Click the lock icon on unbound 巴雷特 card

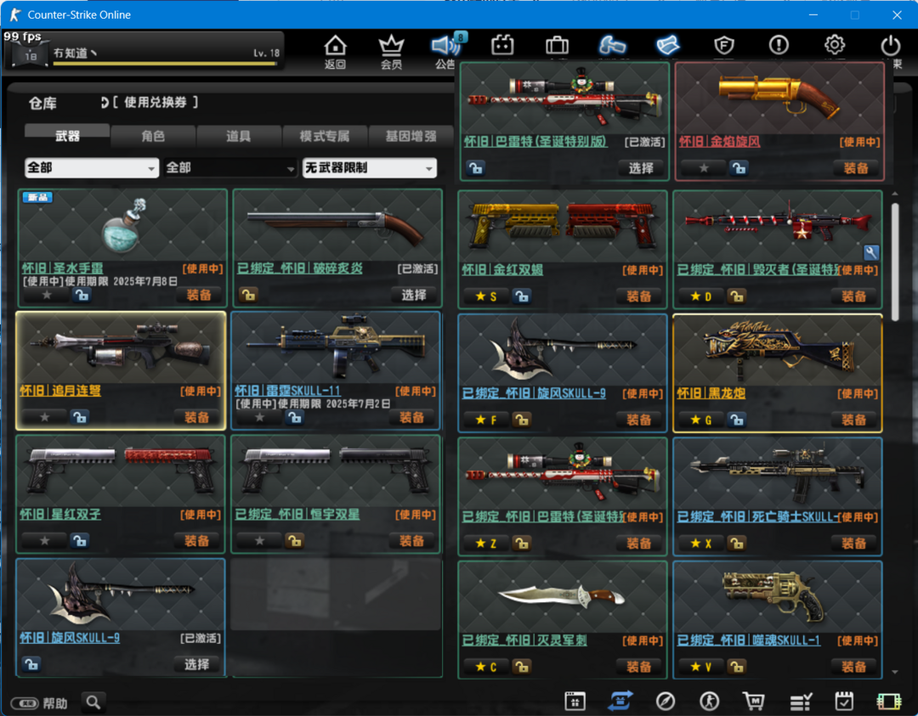(475, 168)
